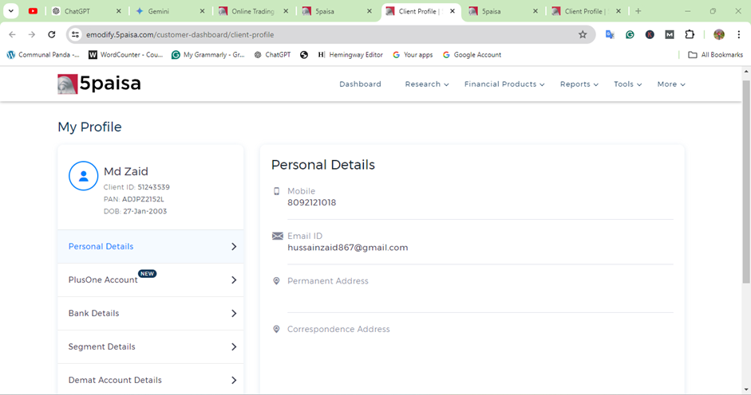Open the ChatGPT bookmark

(x=272, y=54)
